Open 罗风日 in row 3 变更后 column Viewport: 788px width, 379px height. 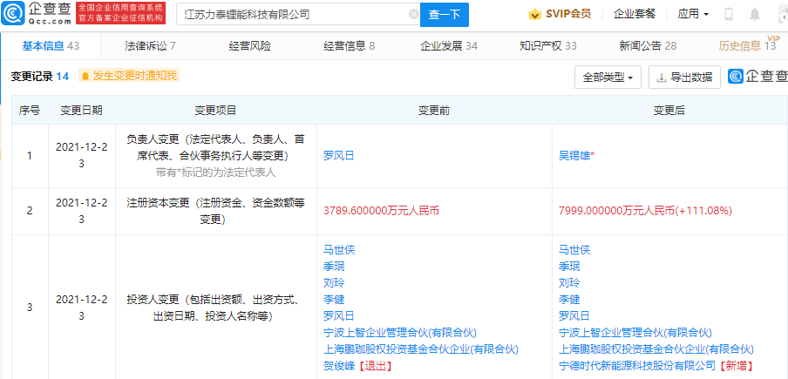[574, 315]
